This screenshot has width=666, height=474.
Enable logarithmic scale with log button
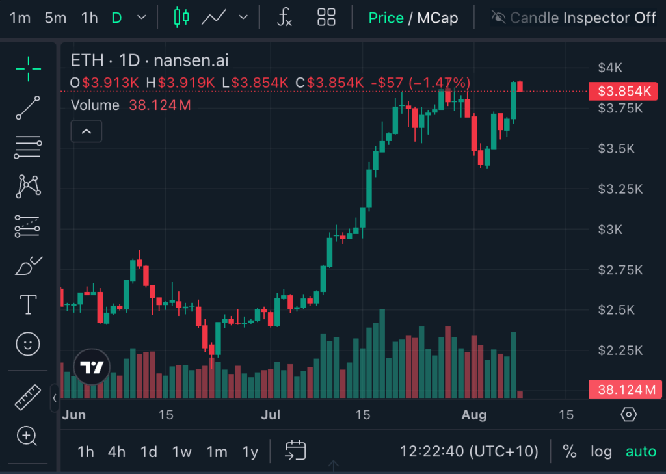coord(601,451)
